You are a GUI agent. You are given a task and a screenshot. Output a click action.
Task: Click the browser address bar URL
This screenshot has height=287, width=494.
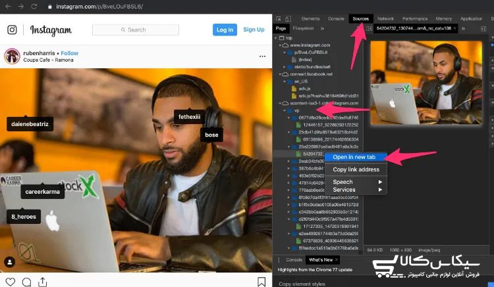(99, 7)
